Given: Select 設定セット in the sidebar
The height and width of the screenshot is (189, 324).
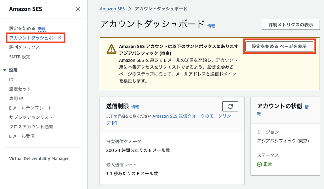Looking at the screenshot, I should pos(20,89).
